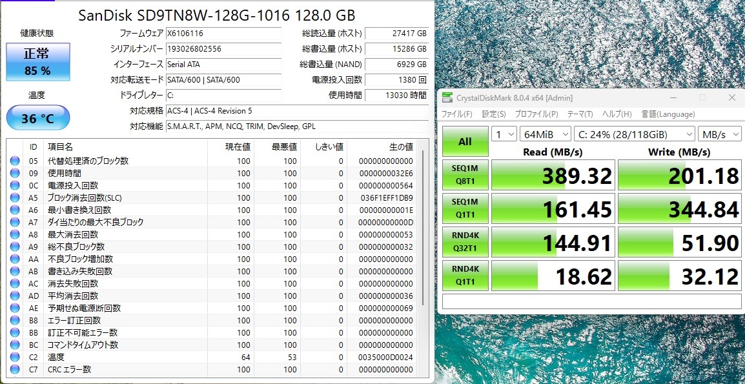Open the test count dropdown showing 1
The height and width of the screenshot is (384, 745).
(504, 134)
